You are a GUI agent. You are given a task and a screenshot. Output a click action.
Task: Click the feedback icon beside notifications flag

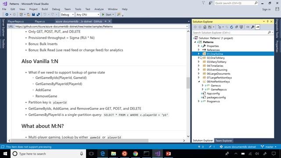(x=210, y=3)
